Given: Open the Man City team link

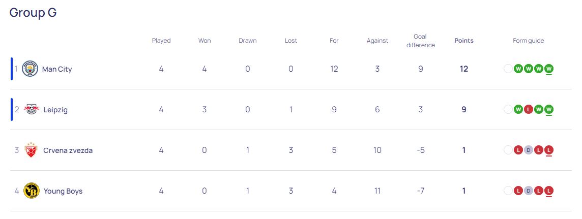Looking at the screenshot, I should (57, 69).
